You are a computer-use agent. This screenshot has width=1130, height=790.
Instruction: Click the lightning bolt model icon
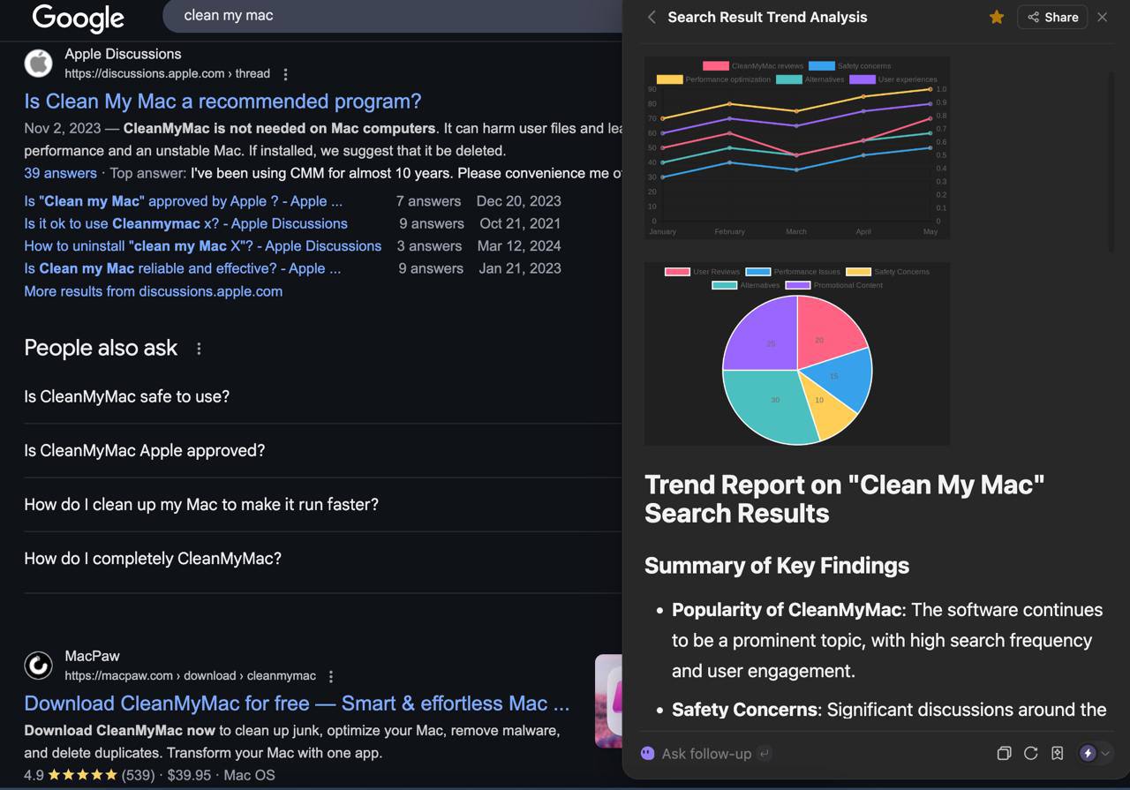(x=1088, y=753)
